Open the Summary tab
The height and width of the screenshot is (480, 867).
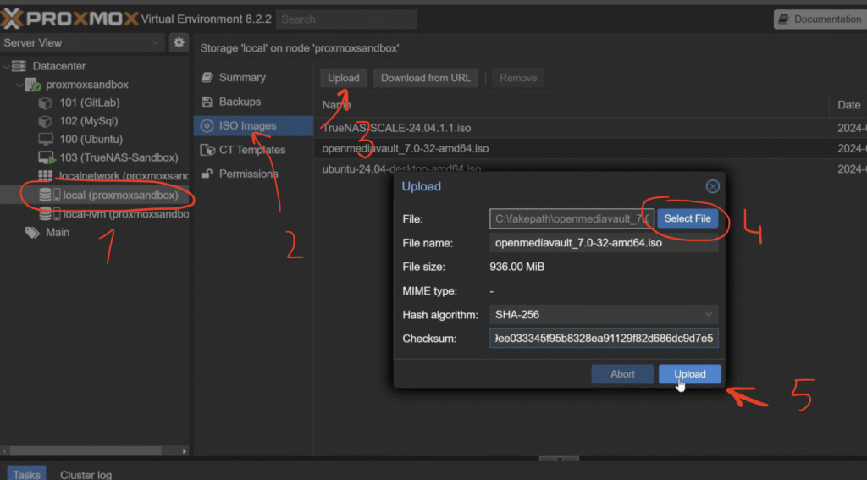click(x=253, y=77)
